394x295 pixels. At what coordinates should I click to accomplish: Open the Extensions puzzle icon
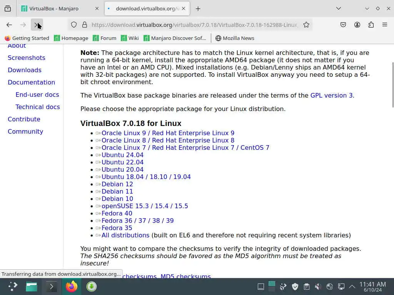371,25
